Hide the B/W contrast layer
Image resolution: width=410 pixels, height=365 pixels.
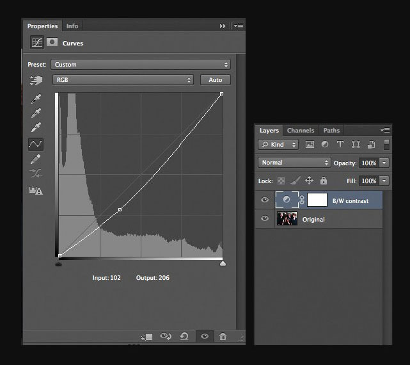point(265,200)
